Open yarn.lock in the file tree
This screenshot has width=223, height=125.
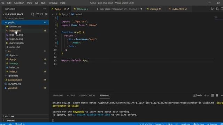(13, 88)
